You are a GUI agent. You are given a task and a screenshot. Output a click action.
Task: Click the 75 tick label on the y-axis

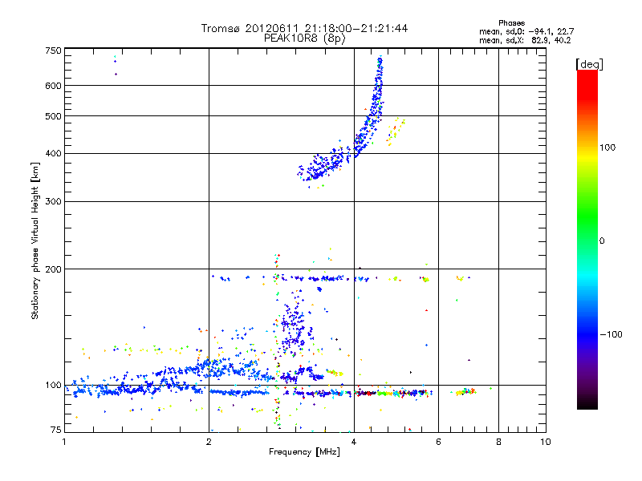55,430
